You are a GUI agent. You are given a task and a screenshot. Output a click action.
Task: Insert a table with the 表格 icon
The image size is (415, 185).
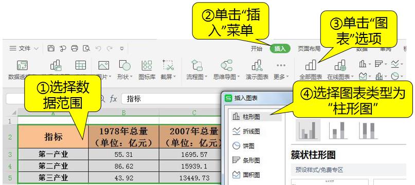pyautogui.click(x=80, y=65)
